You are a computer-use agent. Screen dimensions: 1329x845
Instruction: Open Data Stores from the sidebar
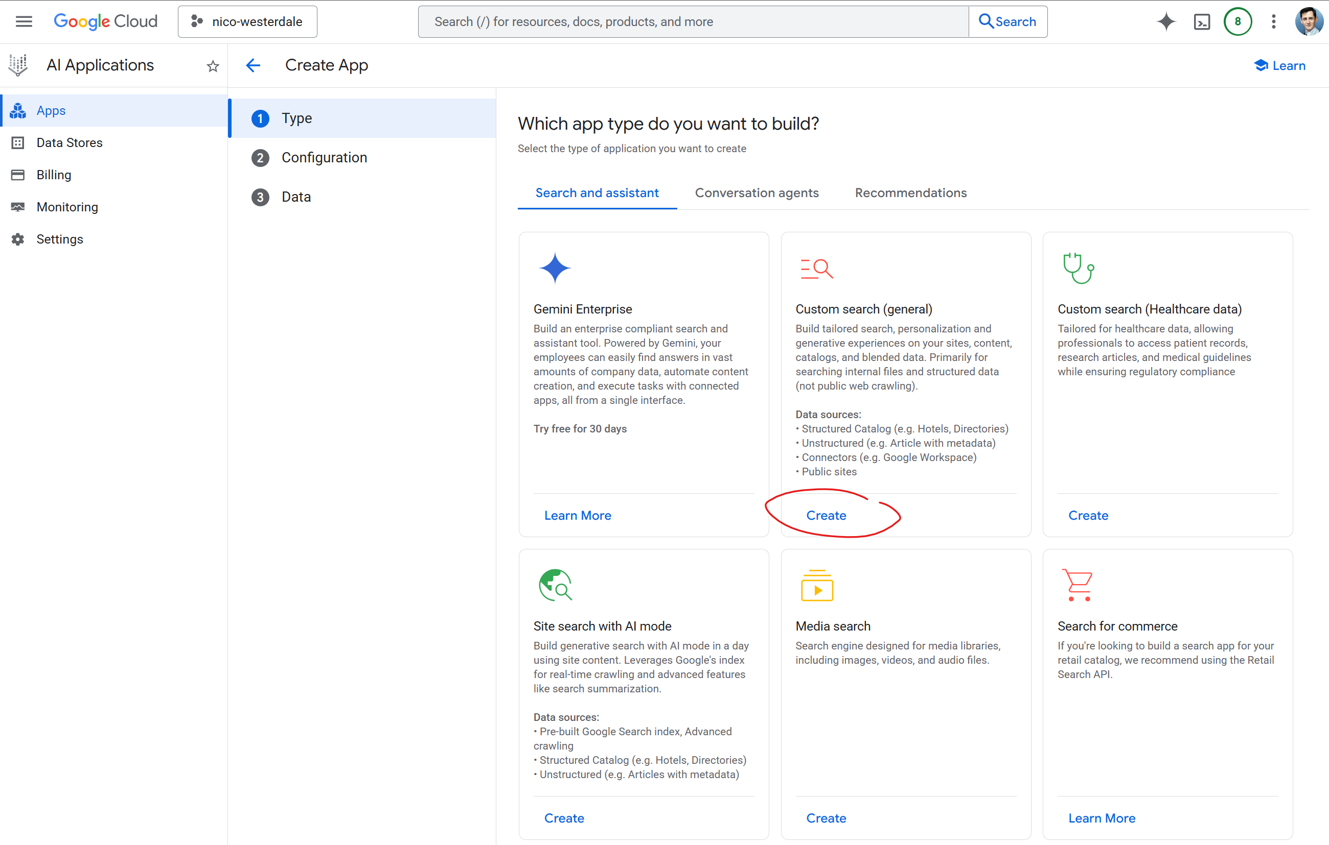click(70, 142)
